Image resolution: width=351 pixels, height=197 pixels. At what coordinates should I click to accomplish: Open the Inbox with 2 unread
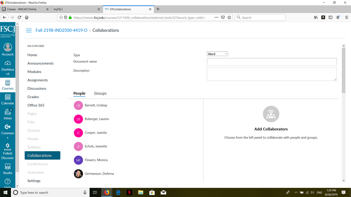pos(7,114)
